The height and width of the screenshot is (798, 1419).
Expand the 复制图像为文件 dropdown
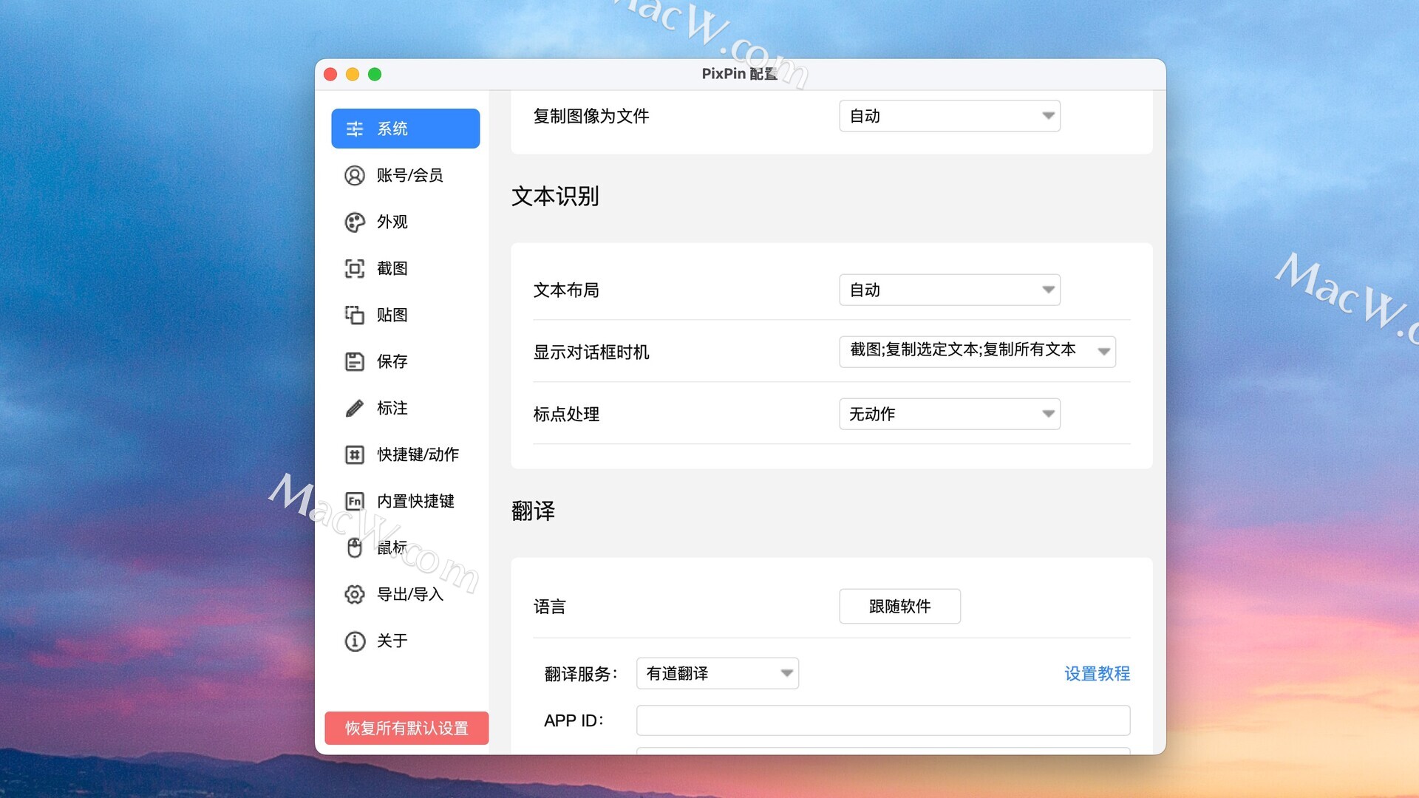949,116
